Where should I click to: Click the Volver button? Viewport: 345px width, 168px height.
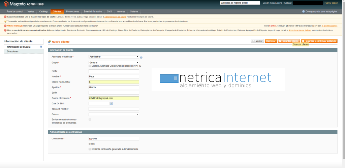[x=257, y=41]
